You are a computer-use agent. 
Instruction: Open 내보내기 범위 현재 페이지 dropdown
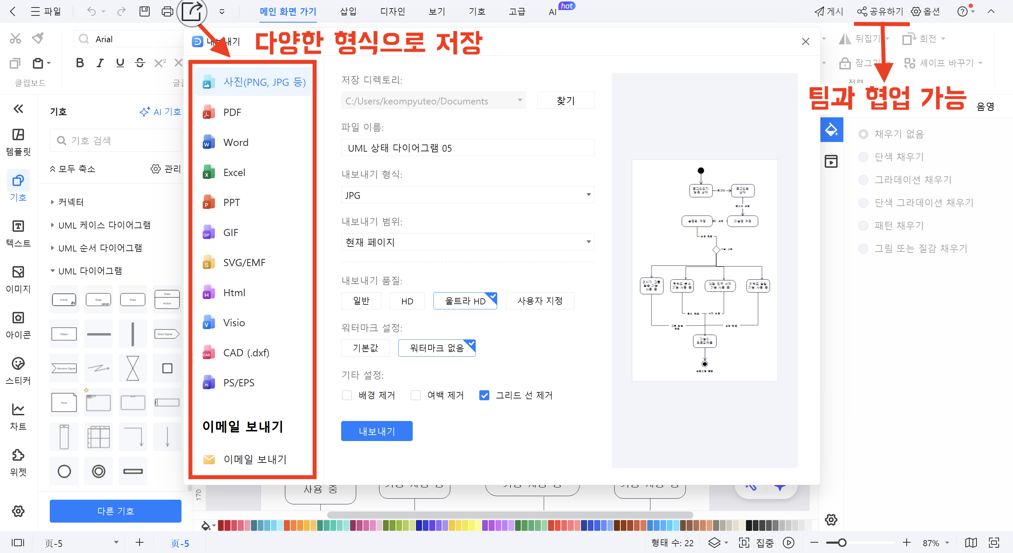[467, 242]
